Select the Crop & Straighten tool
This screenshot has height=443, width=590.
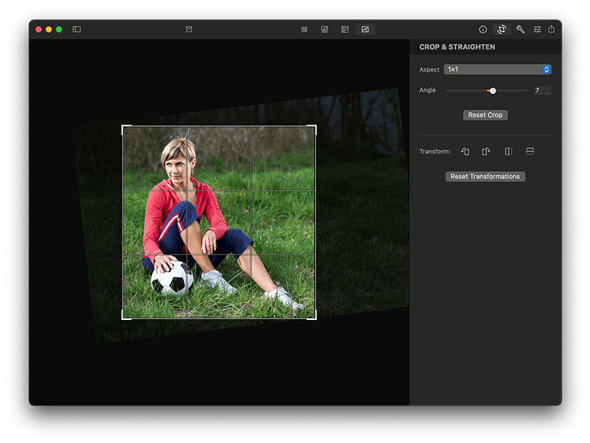502,29
